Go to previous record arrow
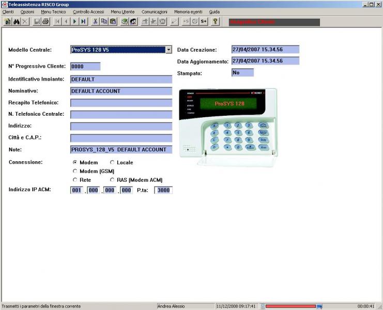 pyautogui.click(x=66, y=22)
